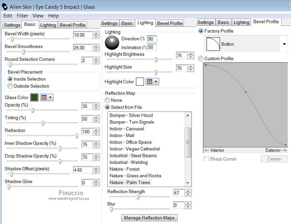Click the Bevel Width value field

[83, 35]
